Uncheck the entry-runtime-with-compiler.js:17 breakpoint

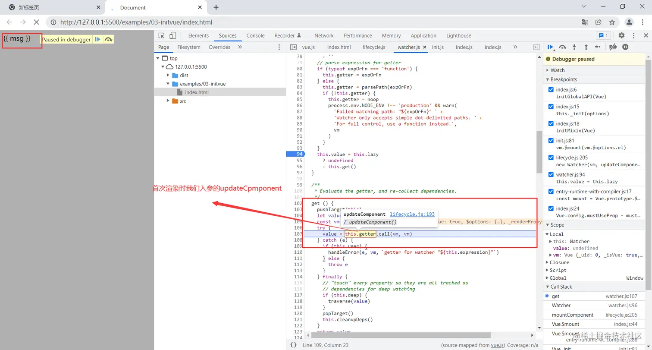point(551,192)
